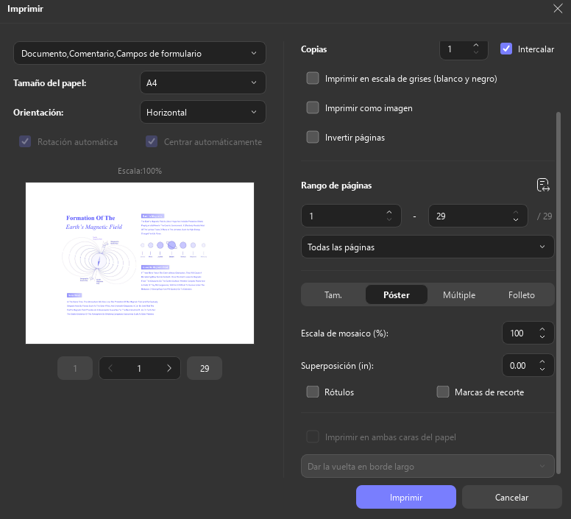Enable Imprimir en escala de grises

tap(313, 78)
